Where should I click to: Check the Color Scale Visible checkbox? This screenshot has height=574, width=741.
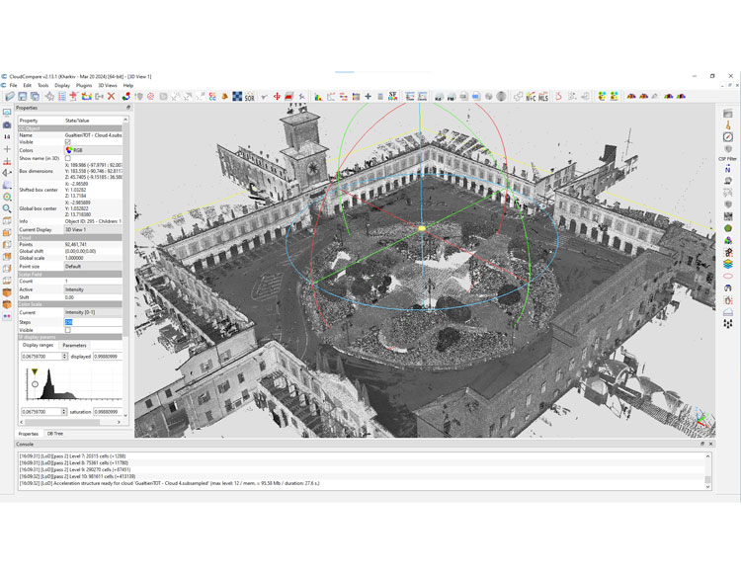coord(67,330)
